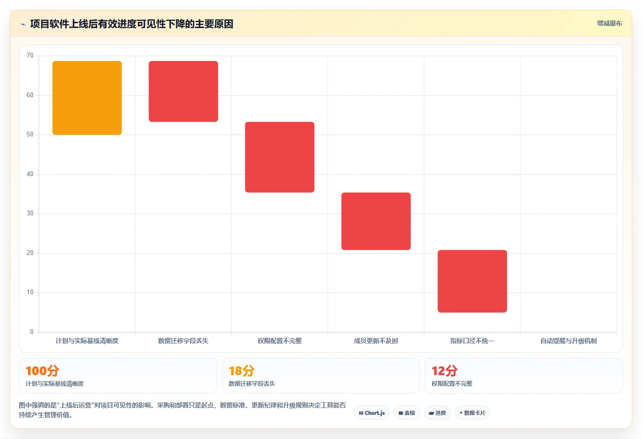Viewport: 642px width, 439px height.
Task: Click the chart title 项目软件上线后有效进度可见性下降的主要原因
Action: 132,24
